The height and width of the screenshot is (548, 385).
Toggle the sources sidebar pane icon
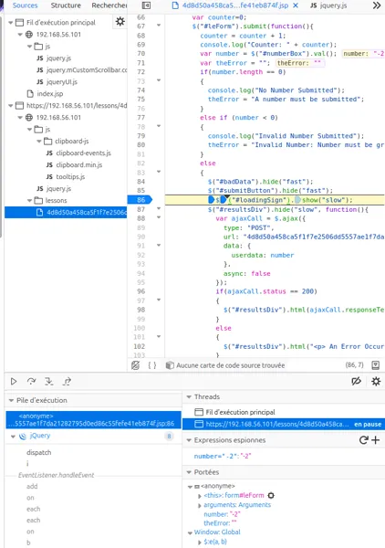(146, 5)
